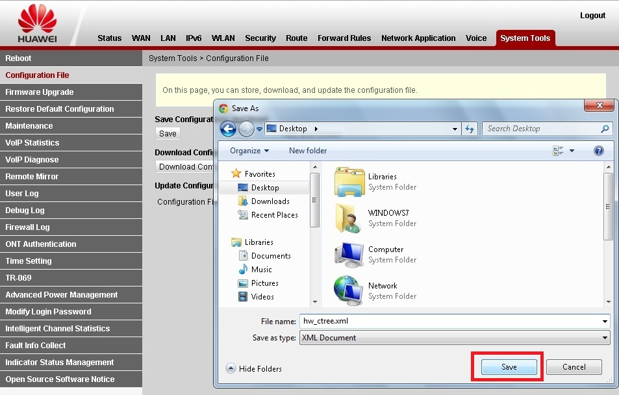Select the Network system folder icon

(x=349, y=290)
